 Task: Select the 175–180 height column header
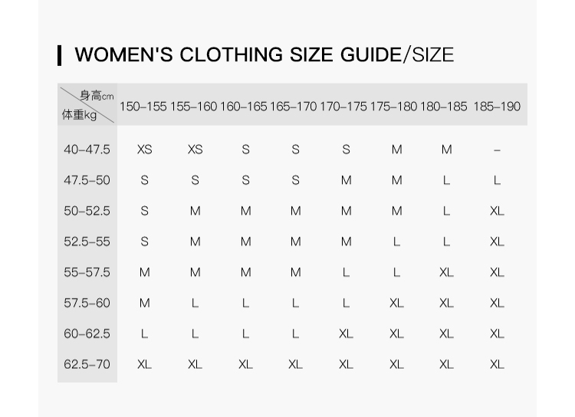click(394, 107)
